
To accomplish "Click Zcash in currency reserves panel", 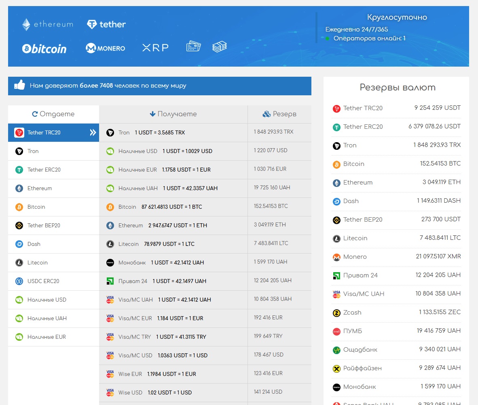I will tap(352, 313).
